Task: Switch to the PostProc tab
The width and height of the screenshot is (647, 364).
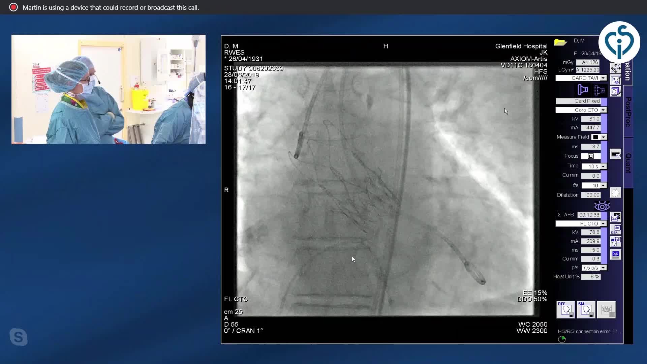Action: point(628,112)
